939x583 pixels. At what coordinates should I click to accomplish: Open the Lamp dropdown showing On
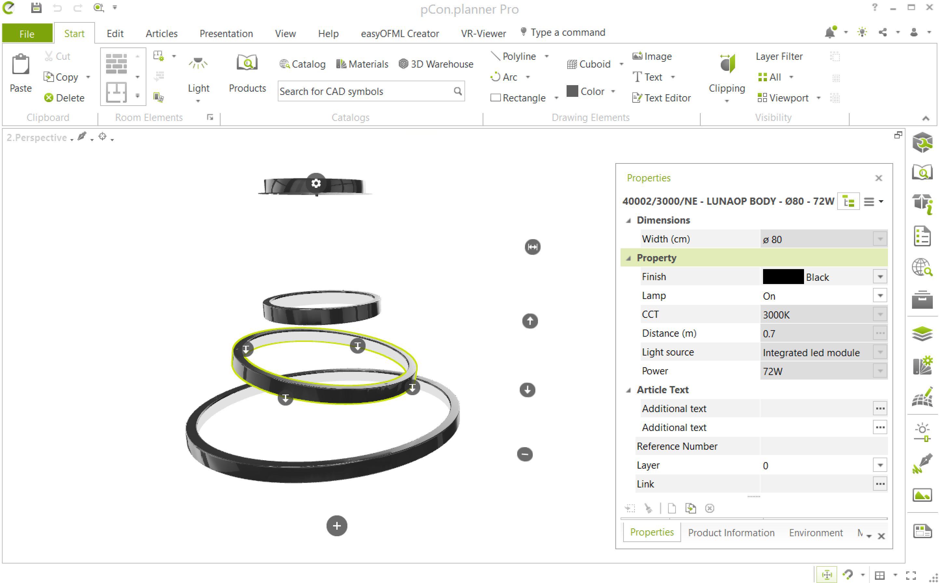(x=879, y=296)
